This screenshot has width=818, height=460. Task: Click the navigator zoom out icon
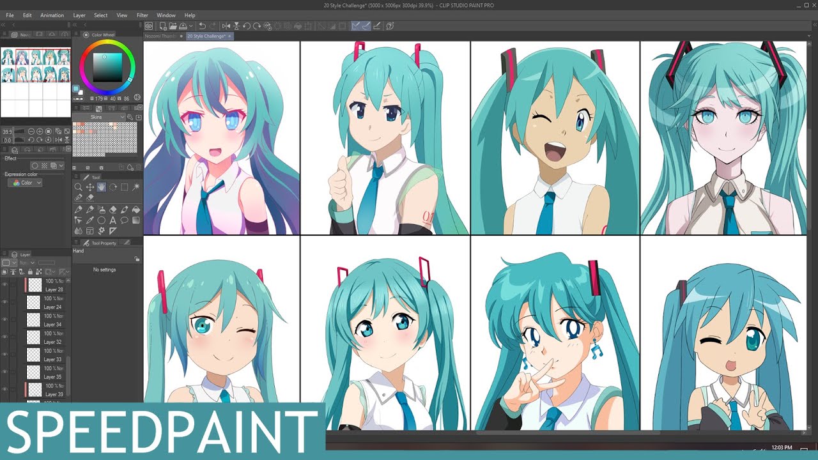coord(31,131)
